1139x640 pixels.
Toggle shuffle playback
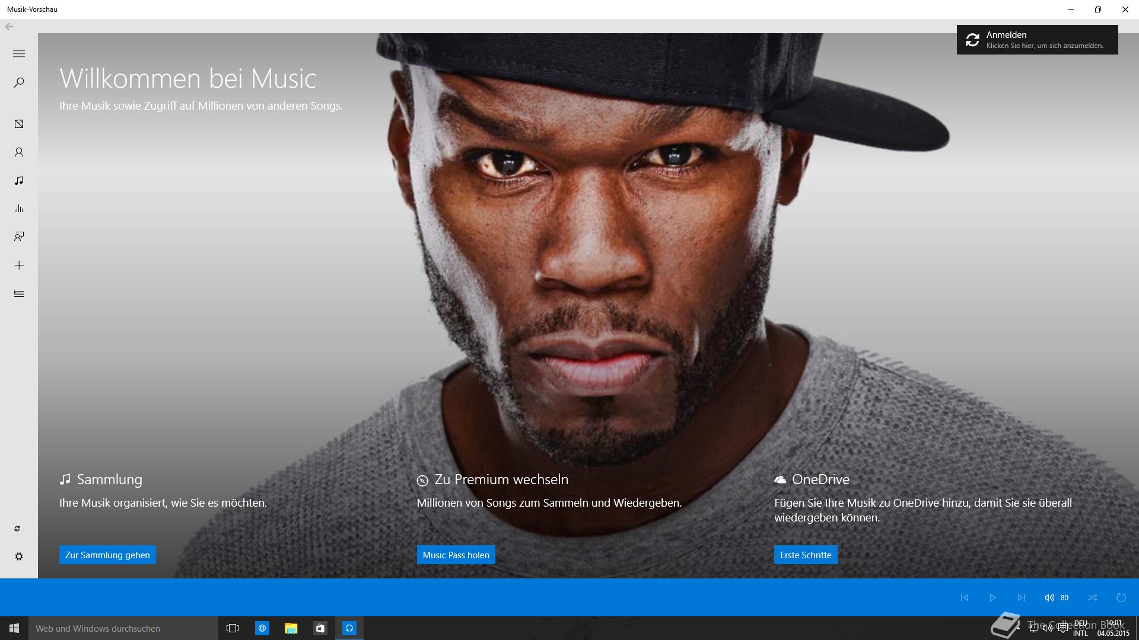click(1092, 597)
